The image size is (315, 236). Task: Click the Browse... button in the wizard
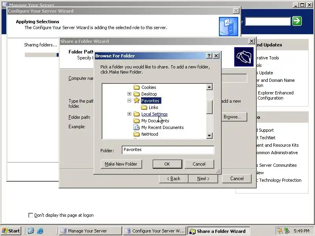click(234, 117)
